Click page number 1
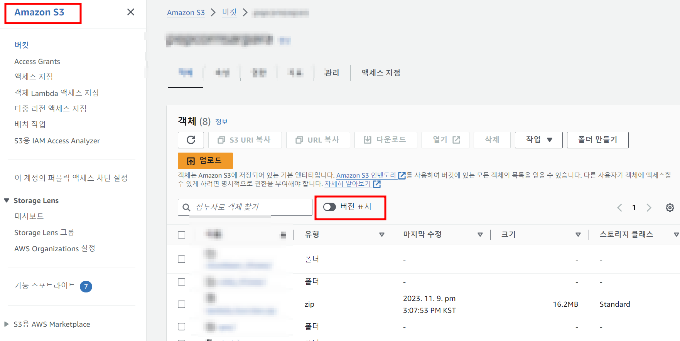Viewport: 680px width, 341px height. pos(634,208)
